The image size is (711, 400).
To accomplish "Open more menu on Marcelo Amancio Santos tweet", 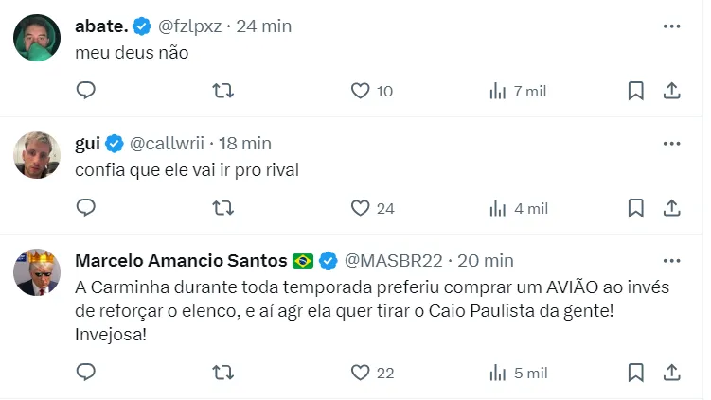I will (x=671, y=260).
